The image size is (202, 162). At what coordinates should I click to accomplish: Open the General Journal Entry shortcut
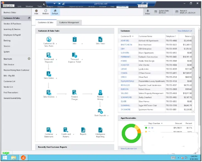[x=12, y=98]
